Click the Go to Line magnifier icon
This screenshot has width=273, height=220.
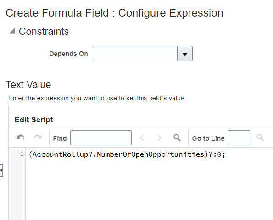tap(260, 137)
